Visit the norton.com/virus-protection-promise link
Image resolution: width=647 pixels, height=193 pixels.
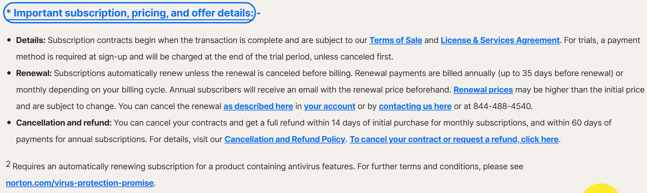(80, 183)
